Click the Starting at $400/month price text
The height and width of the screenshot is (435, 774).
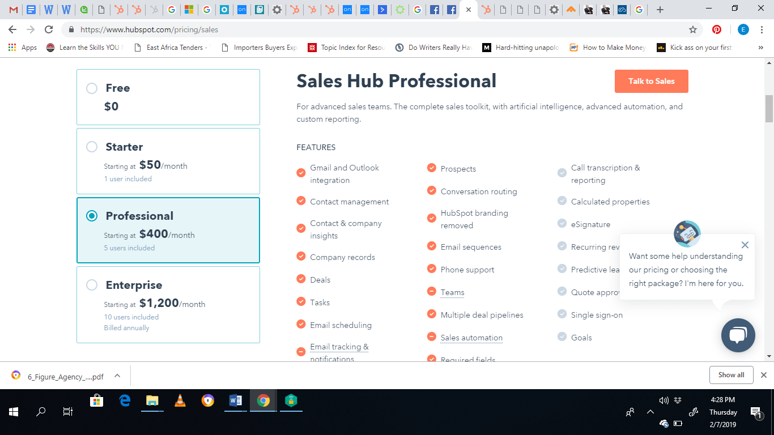click(149, 234)
